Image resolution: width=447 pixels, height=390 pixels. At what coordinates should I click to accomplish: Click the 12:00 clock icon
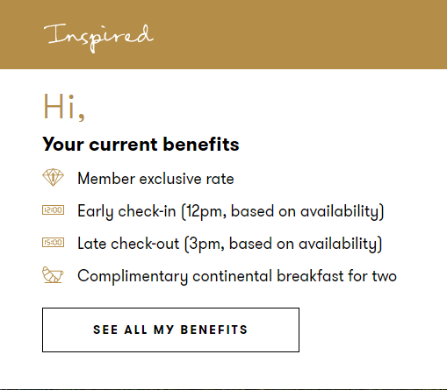(53, 210)
